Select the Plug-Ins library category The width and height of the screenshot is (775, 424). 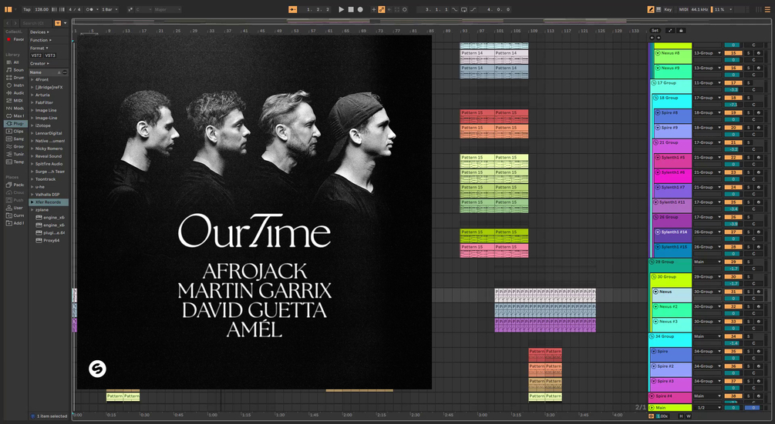click(x=15, y=123)
